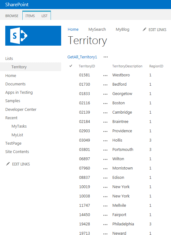This screenshot has height=235, width=171.
Task: Open the BROWSE ribbon tab
Action: [x=12, y=16]
